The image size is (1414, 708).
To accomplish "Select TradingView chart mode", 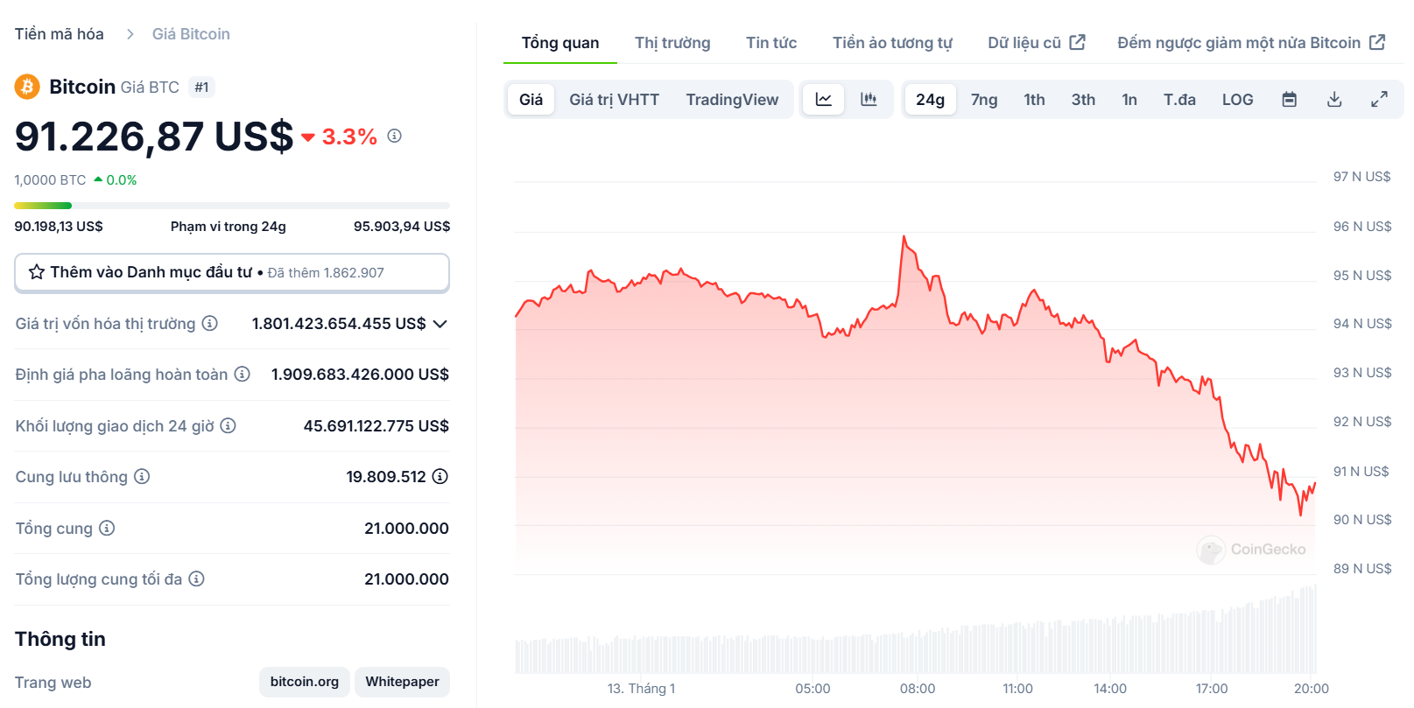I will (732, 100).
